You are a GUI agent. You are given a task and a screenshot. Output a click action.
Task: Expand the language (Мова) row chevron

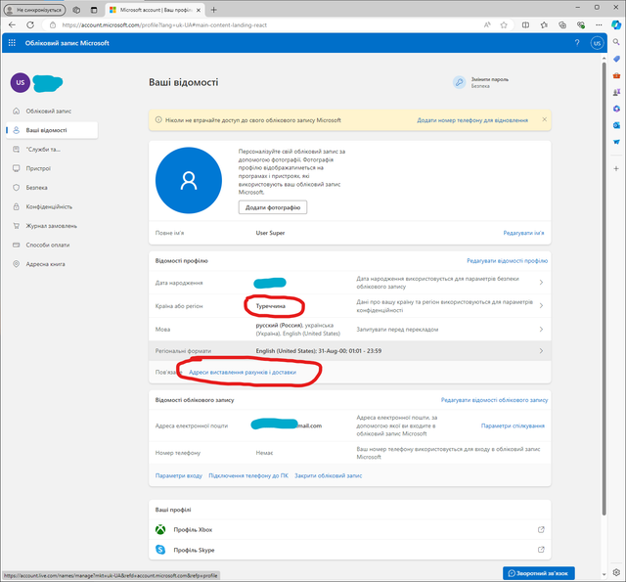coord(541,330)
